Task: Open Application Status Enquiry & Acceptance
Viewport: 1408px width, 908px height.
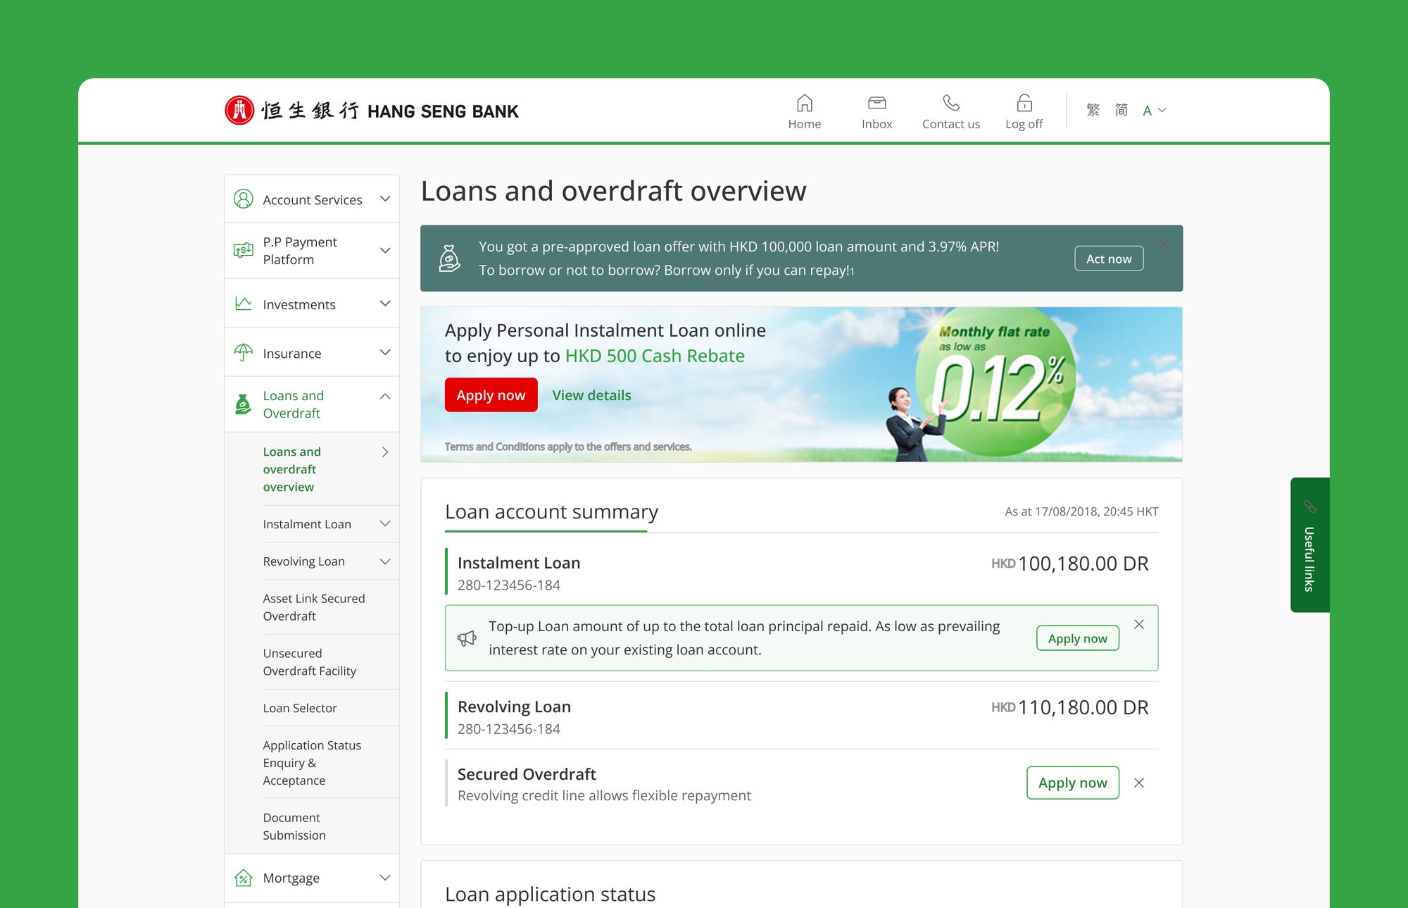Action: click(312, 762)
